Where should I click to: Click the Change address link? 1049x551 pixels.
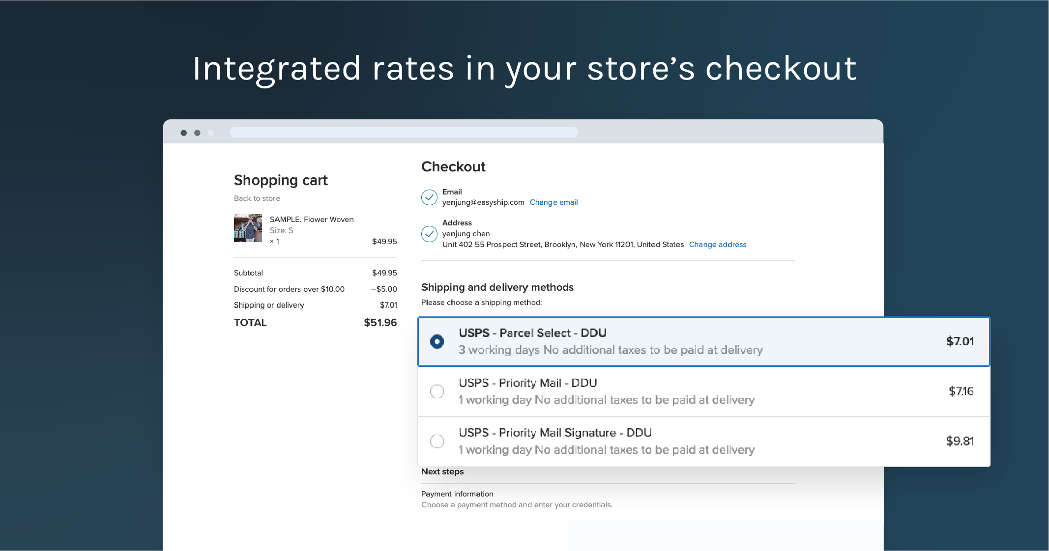tap(717, 245)
